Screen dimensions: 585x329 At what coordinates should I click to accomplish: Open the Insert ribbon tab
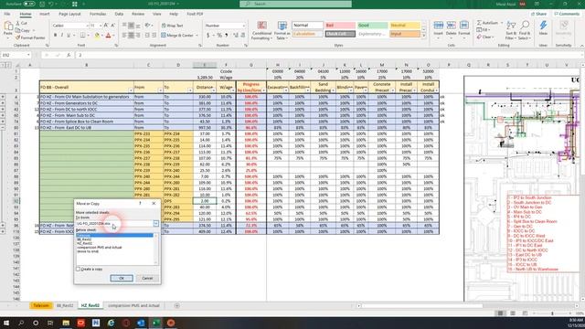[45, 14]
